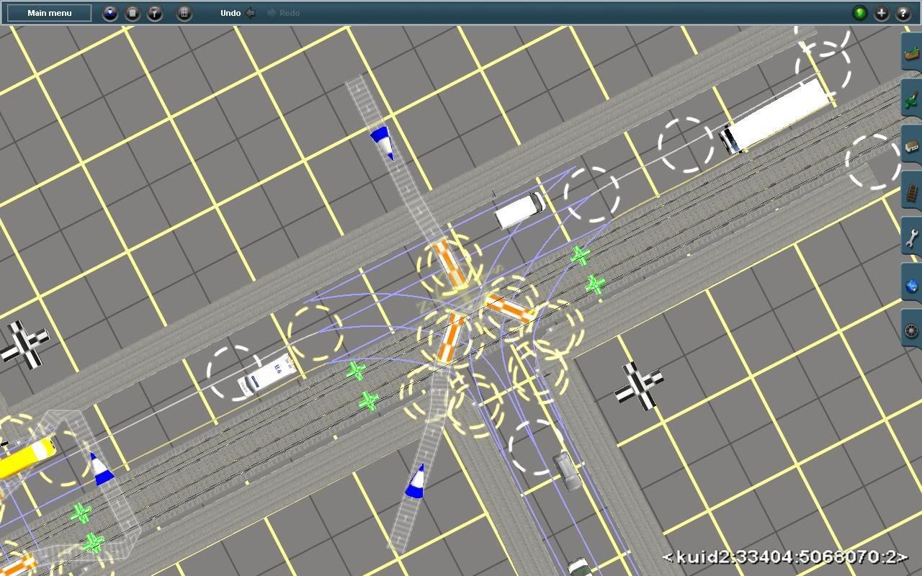
Task: Open the Topology terrain tab
Action: pyautogui.click(x=911, y=53)
